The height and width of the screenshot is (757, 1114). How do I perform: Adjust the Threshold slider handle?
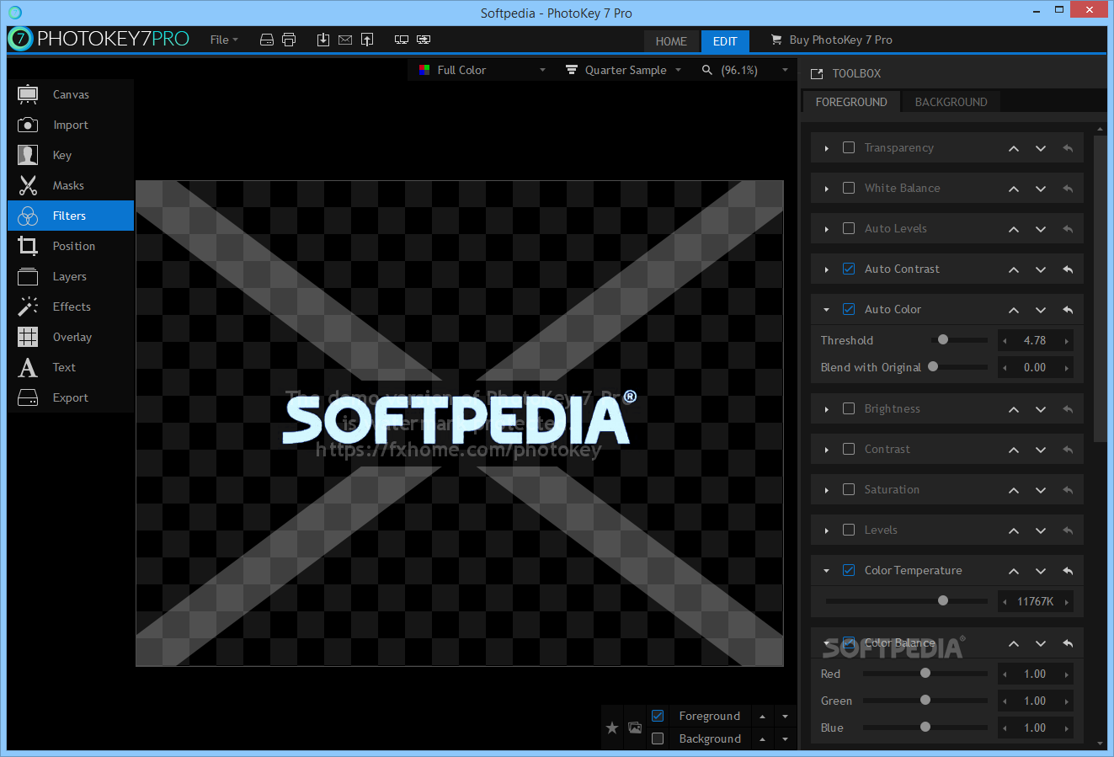pyautogui.click(x=943, y=340)
